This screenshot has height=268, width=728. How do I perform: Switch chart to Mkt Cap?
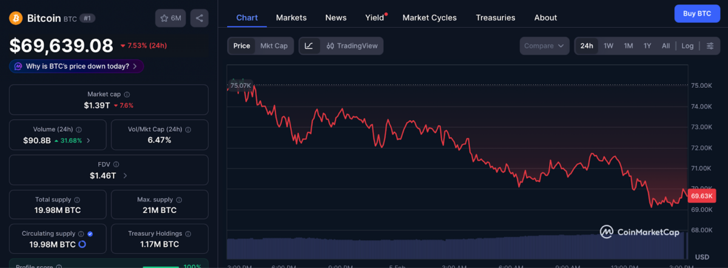[x=274, y=46]
